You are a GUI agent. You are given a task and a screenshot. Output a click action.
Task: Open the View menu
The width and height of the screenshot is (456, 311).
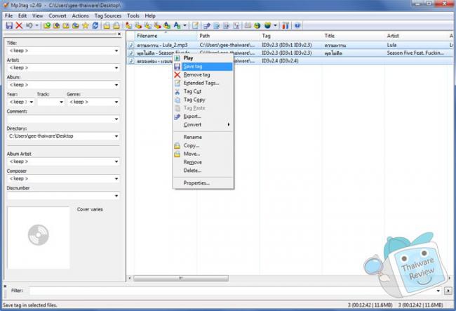(x=37, y=15)
